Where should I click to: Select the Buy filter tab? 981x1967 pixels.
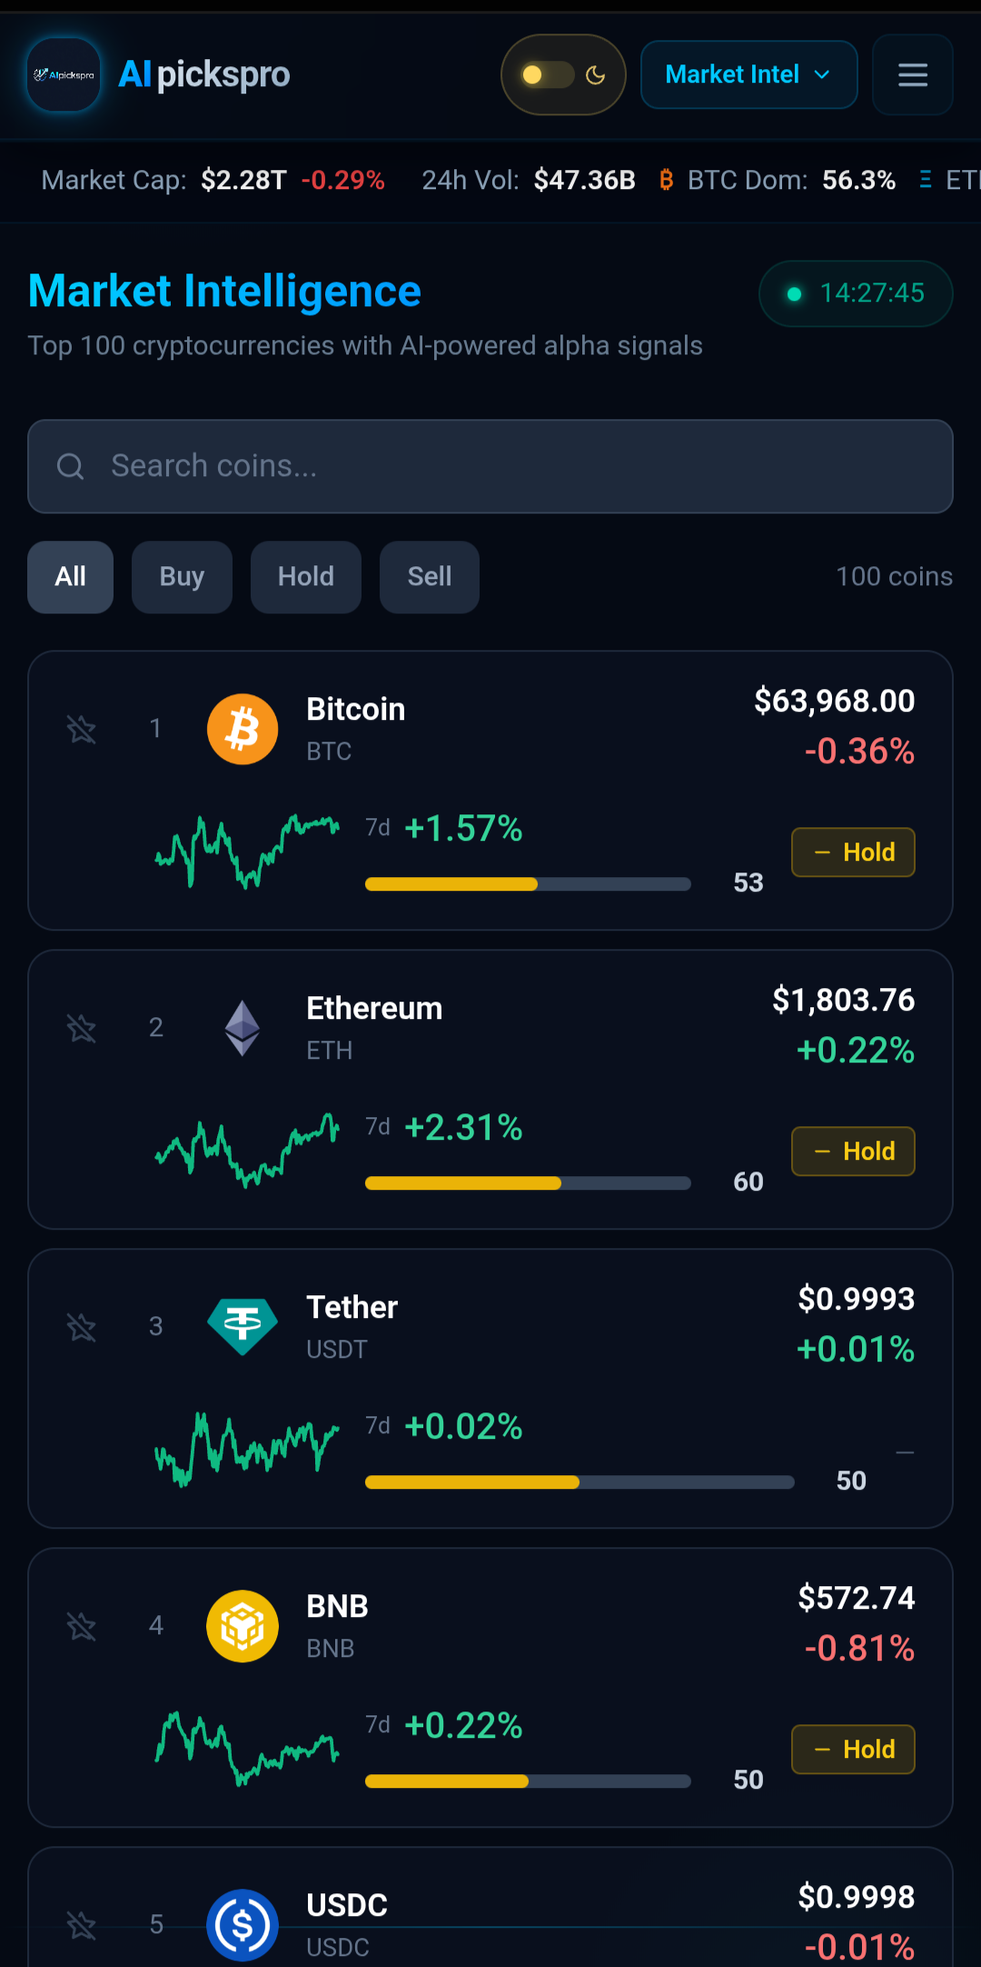pyautogui.click(x=182, y=577)
